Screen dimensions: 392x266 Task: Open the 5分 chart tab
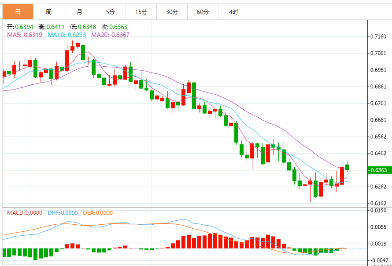point(110,12)
